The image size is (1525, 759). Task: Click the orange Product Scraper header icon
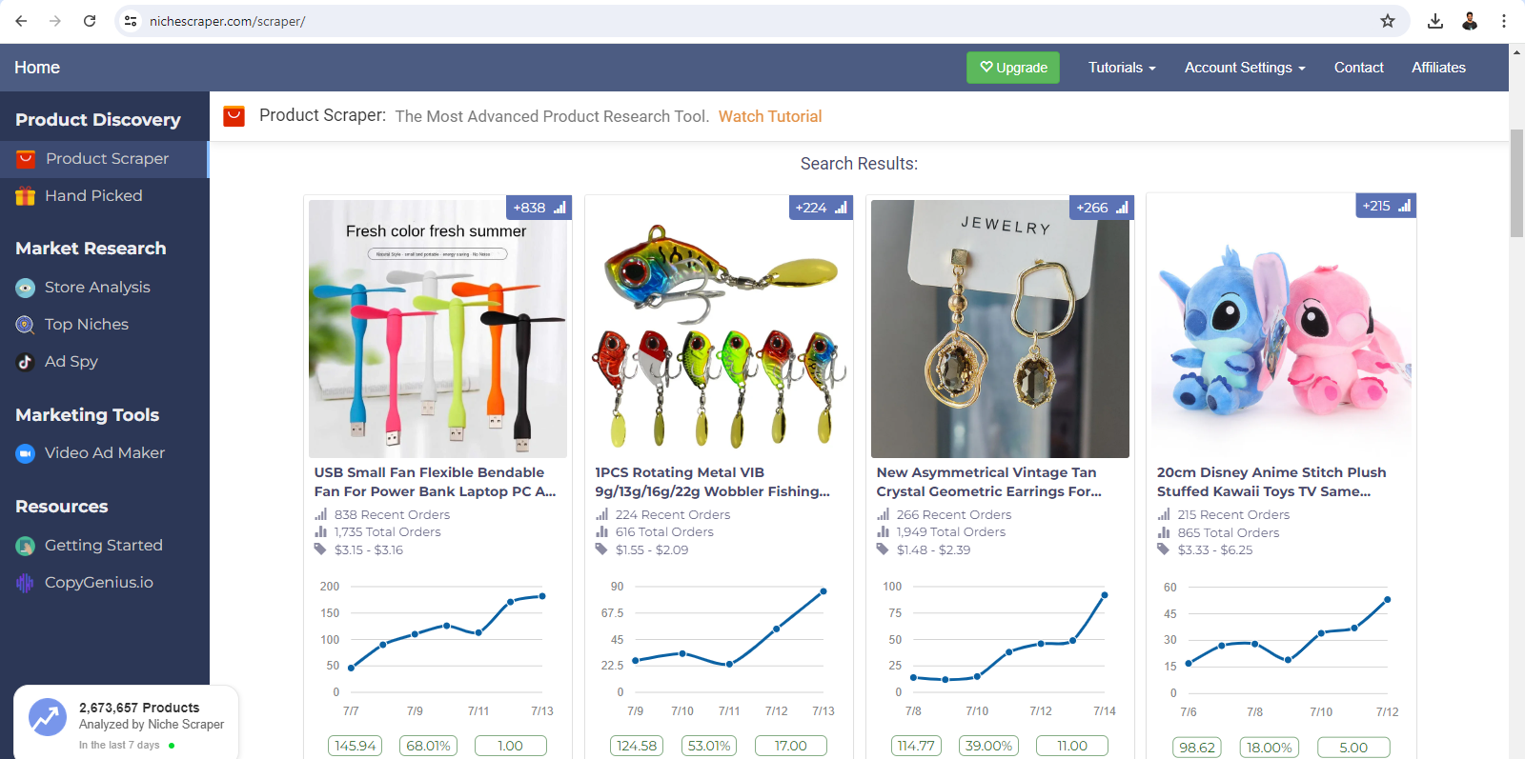234,116
